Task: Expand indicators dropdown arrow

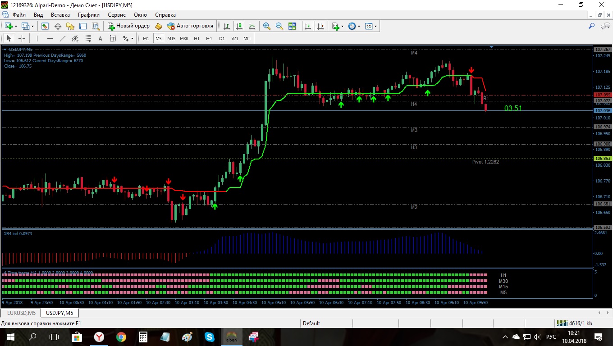Action: coord(343,26)
